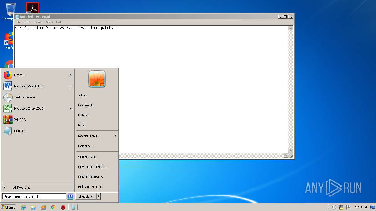The image size is (376, 211).
Task: Open admin personal folder link
Action: [97, 95]
